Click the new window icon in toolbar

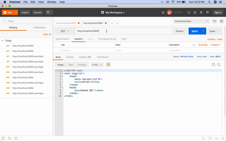(x=49, y=12)
